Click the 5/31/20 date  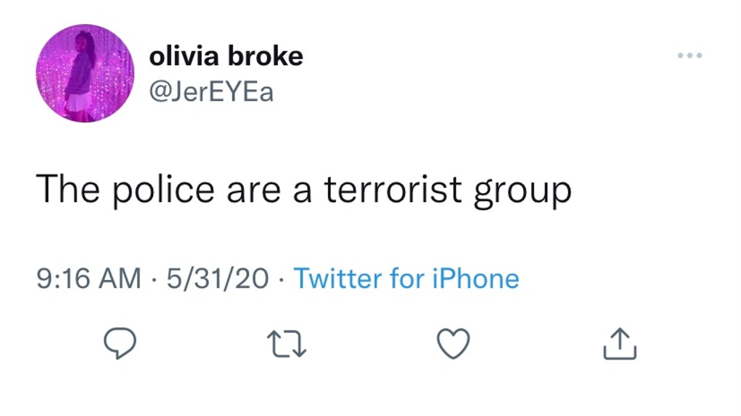pos(215,279)
